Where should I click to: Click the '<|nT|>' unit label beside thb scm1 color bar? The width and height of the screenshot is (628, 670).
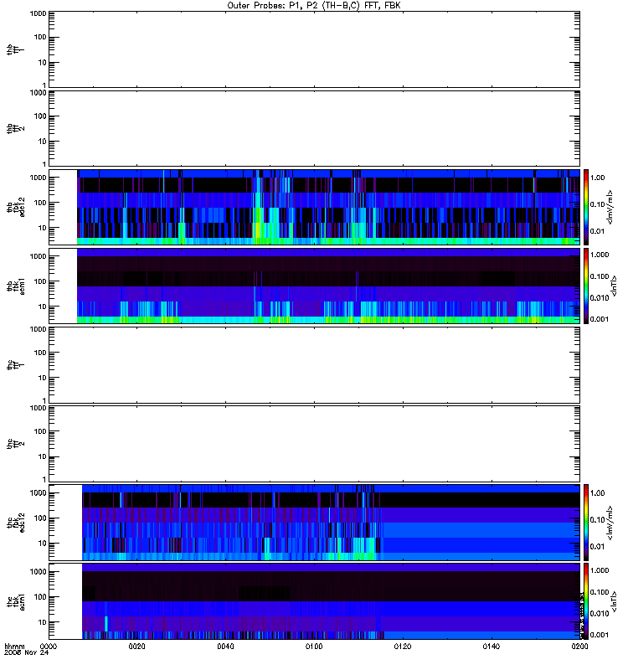[614, 286]
